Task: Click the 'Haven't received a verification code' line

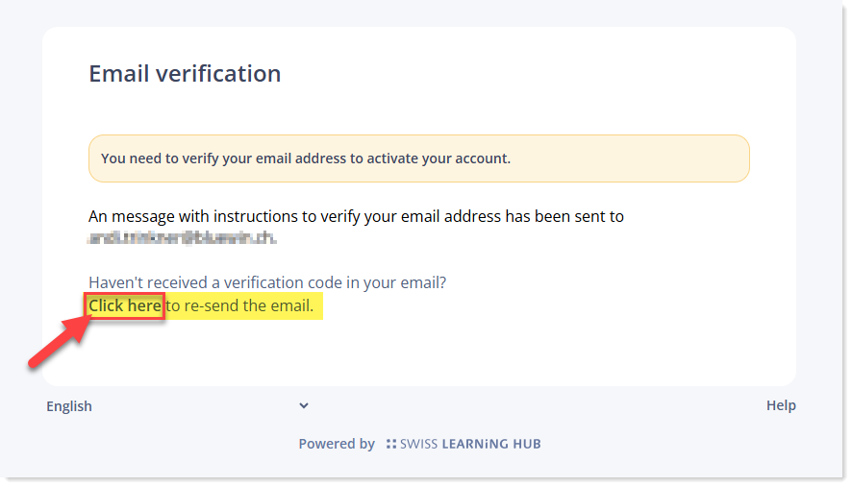Action: click(x=267, y=282)
